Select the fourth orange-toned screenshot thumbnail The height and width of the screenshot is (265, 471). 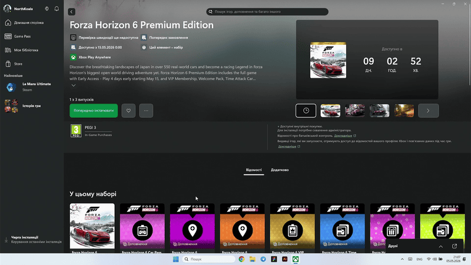coord(404,111)
